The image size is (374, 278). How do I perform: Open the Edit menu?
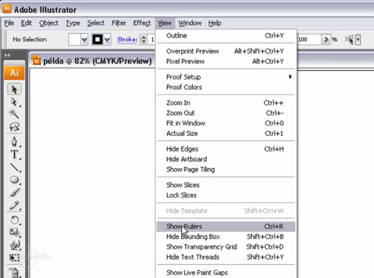pyautogui.click(x=26, y=23)
